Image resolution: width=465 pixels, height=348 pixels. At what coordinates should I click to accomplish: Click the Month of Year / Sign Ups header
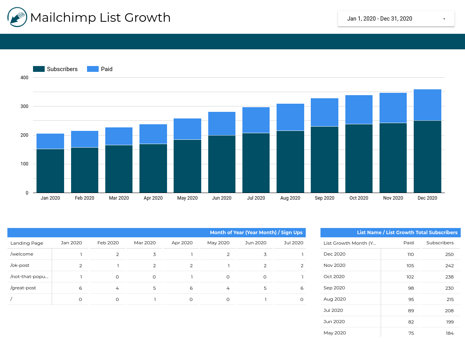click(256, 232)
